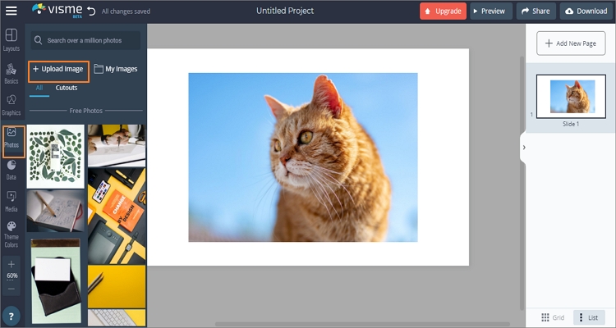The width and height of the screenshot is (616, 328).
Task: Select the hand drawing sketch photo
Action: pos(117,146)
